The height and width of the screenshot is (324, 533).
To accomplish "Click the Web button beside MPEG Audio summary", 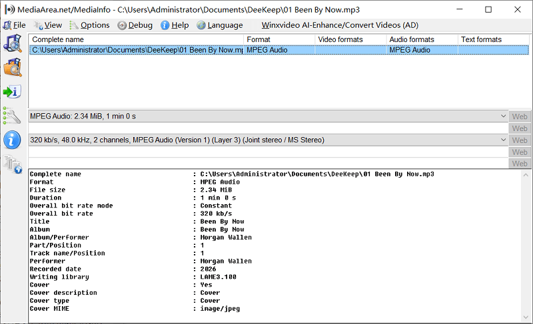I will point(520,116).
